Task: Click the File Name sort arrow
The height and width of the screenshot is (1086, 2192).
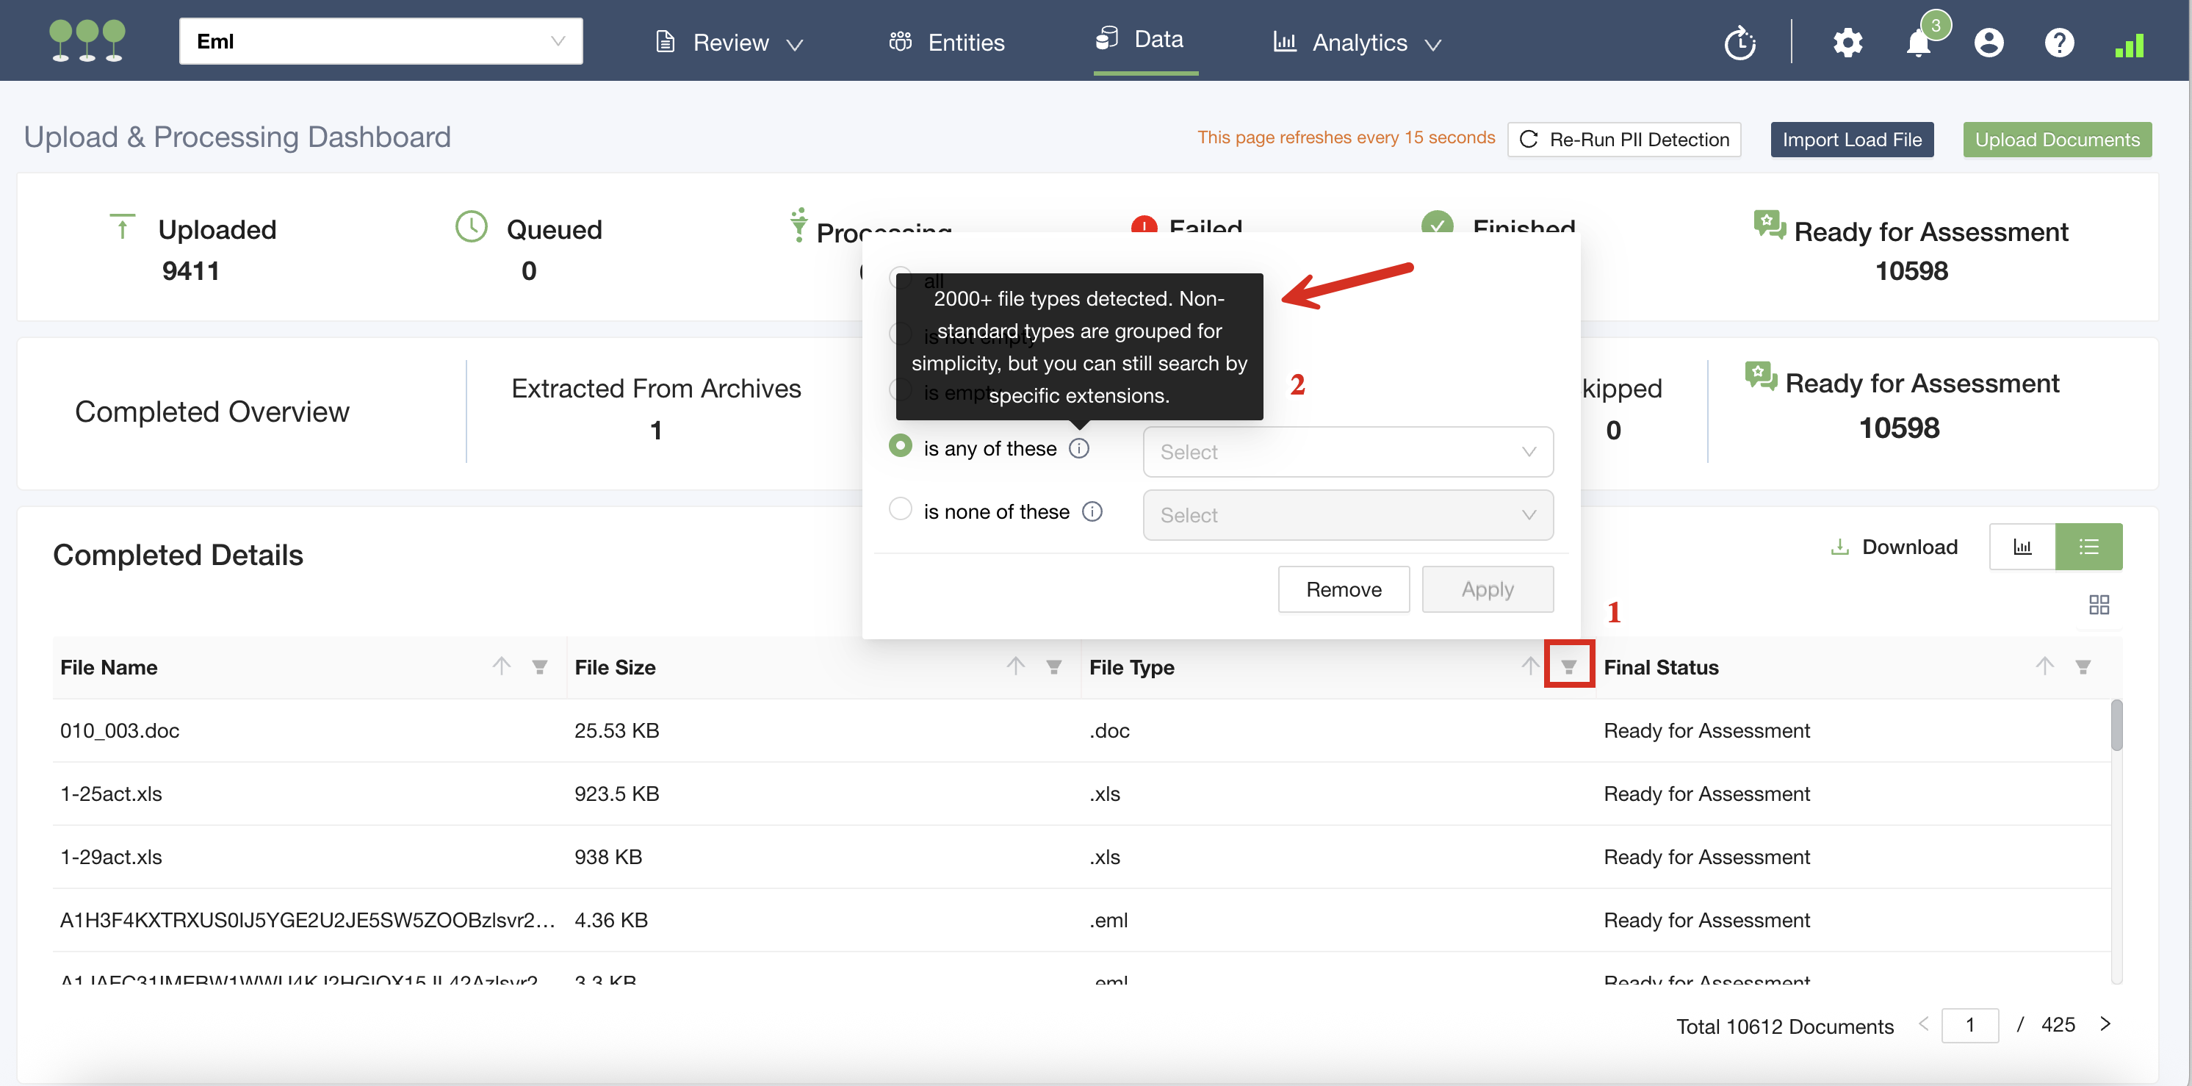Action: pos(501,666)
